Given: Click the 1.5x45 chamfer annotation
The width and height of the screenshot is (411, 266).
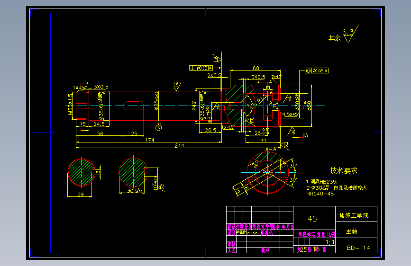Looking at the screenshot, I should 291,114.
